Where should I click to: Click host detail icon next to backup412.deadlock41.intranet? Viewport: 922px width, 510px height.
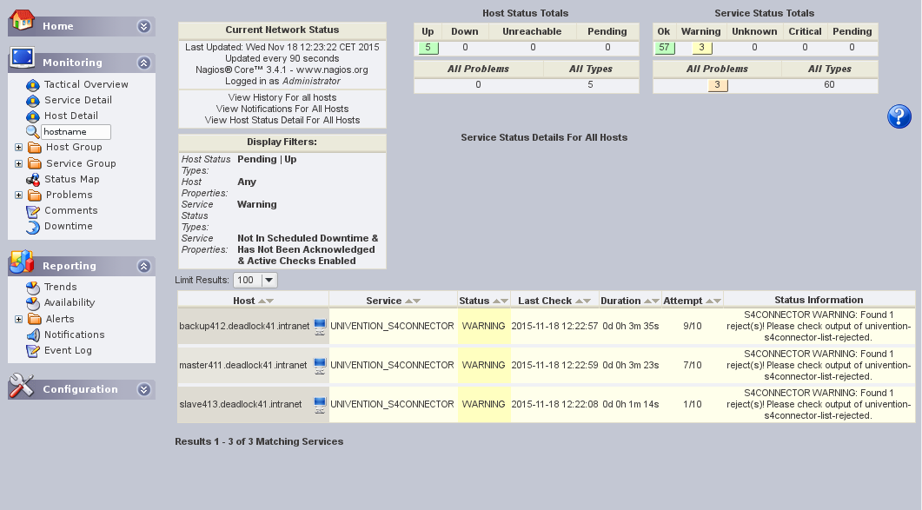[x=320, y=327]
